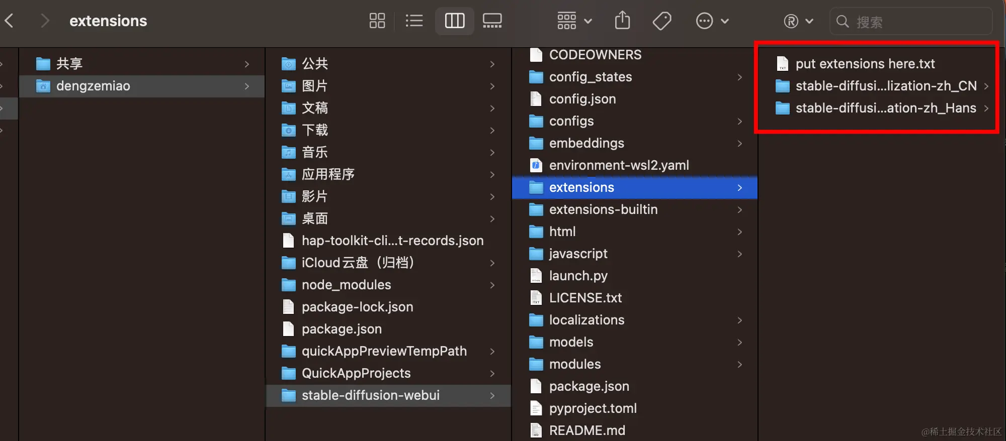The image size is (1006, 441).
Task: Select the environment-wsl2.yaml file icon
Action: pos(536,165)
